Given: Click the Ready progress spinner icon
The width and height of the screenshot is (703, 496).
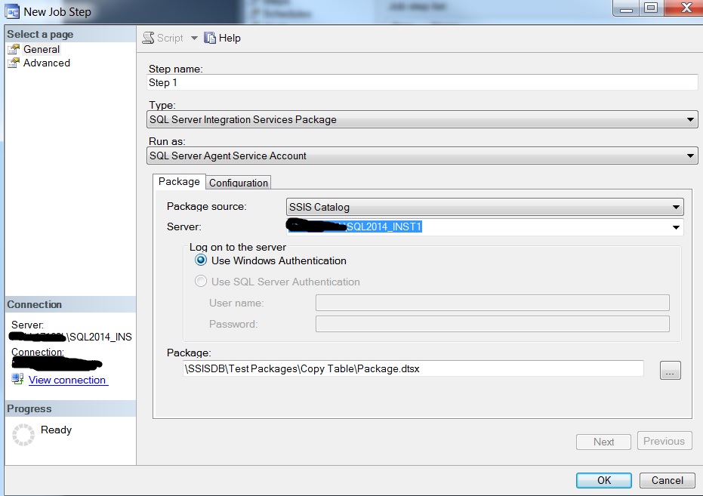Looking at the screenshot, I should pyautogui.click(x=23, y=434).
